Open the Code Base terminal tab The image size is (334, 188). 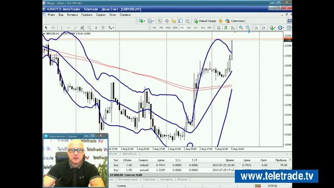149,180
